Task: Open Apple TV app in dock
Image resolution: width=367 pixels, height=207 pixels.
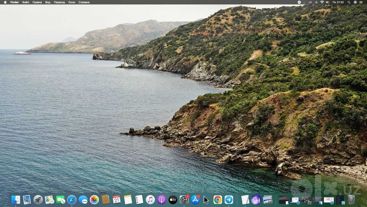Action: coord(173,200)
